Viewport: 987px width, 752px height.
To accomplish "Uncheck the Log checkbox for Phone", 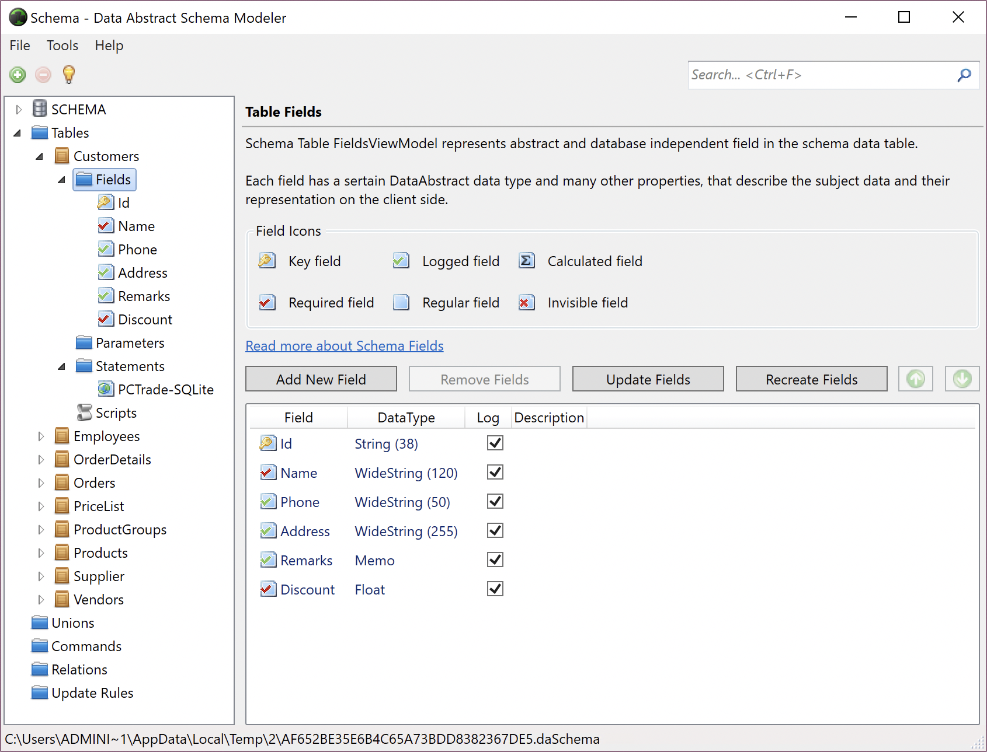I will tap(494, 501).
